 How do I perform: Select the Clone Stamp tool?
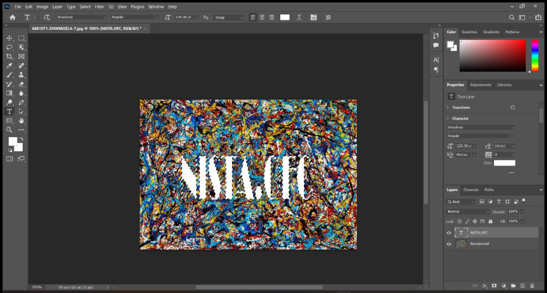22,75
